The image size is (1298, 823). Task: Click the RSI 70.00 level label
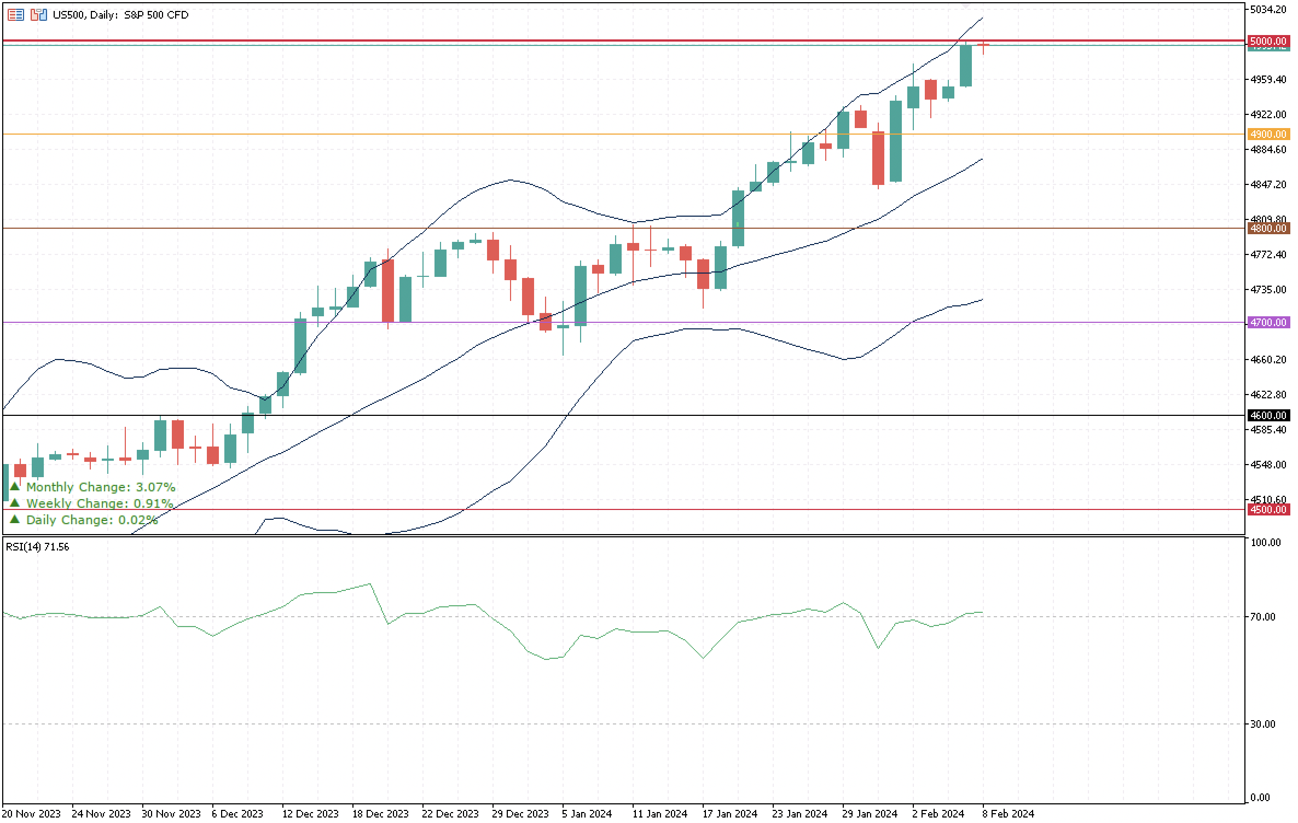1263,617
